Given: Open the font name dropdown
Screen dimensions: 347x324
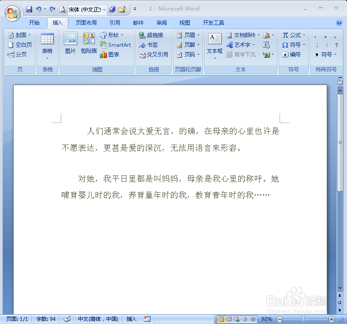Looking at the screenshot, I should [104, 10].
